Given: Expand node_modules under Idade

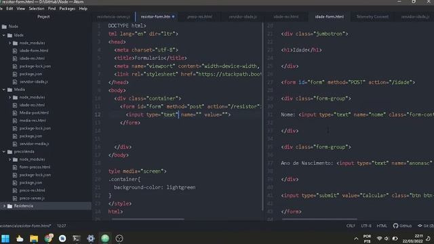Looking at the screenshot, I should [x=9, y=43].
